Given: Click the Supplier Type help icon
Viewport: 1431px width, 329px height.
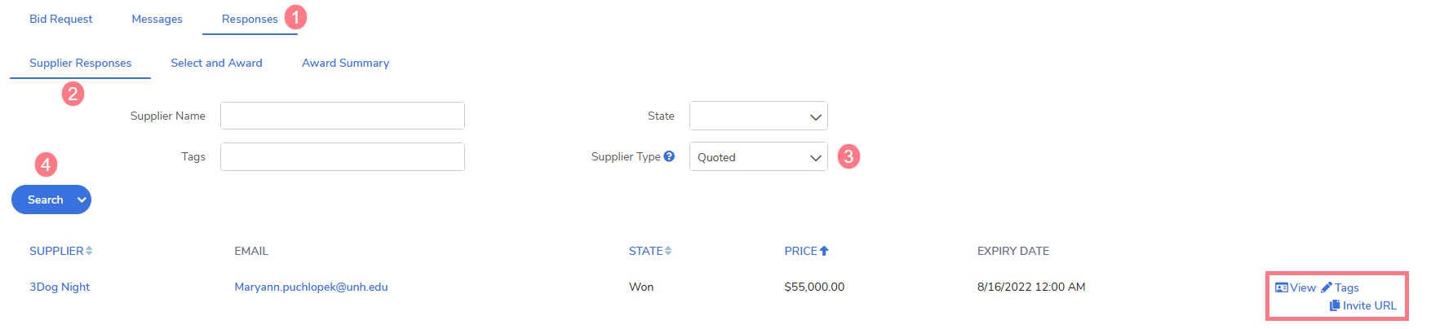Looking at the screenshot, I should [669, 156].
